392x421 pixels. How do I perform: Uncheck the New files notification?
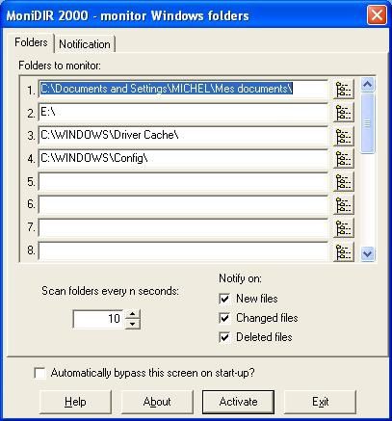pos(224,299)
